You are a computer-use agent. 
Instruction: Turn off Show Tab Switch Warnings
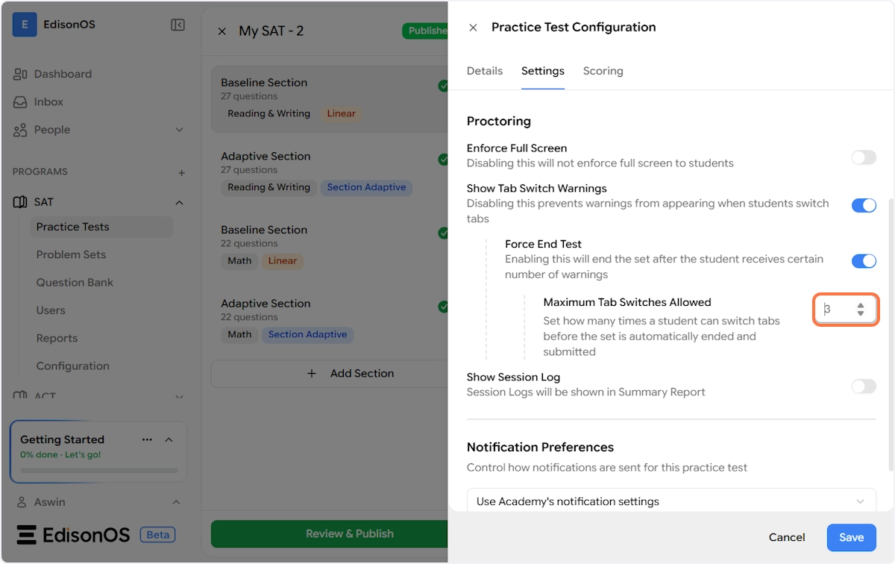(863, 205)
